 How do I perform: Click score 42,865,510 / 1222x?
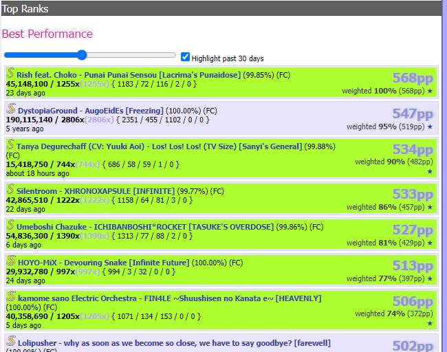(43, 200)
